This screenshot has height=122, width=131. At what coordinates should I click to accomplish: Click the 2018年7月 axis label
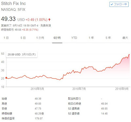79,89
